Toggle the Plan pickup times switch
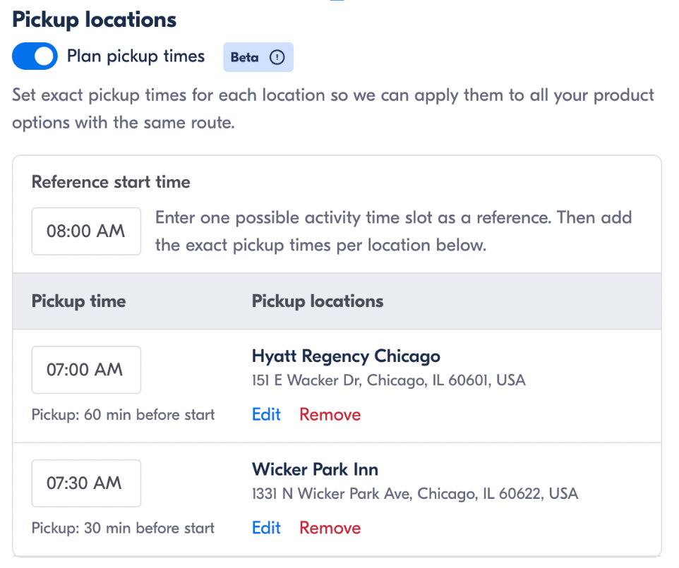This screenshot has width=679, height=568. (x=35, y=56)
